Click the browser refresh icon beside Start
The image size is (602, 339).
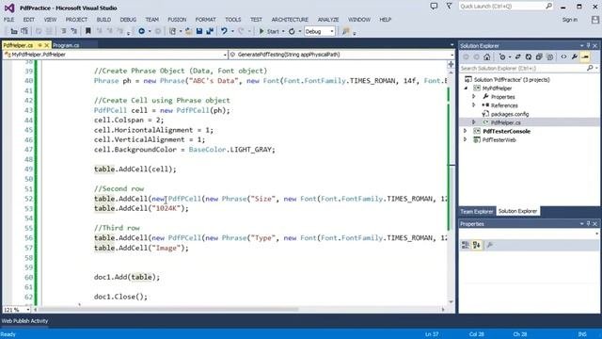click(292, 31)
